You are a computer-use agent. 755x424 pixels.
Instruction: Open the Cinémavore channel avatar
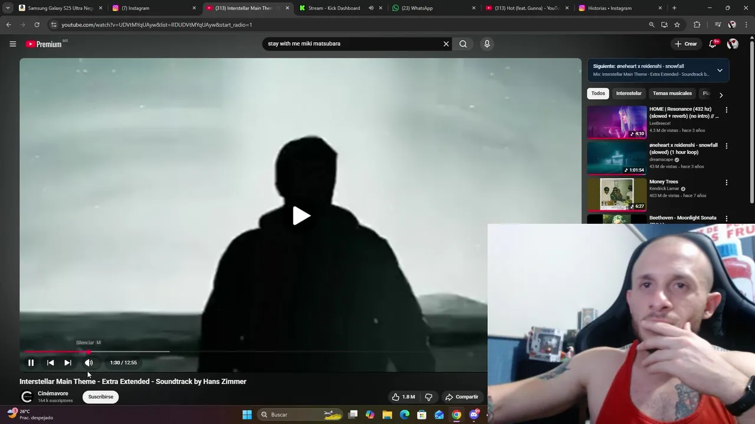point(27,397)
